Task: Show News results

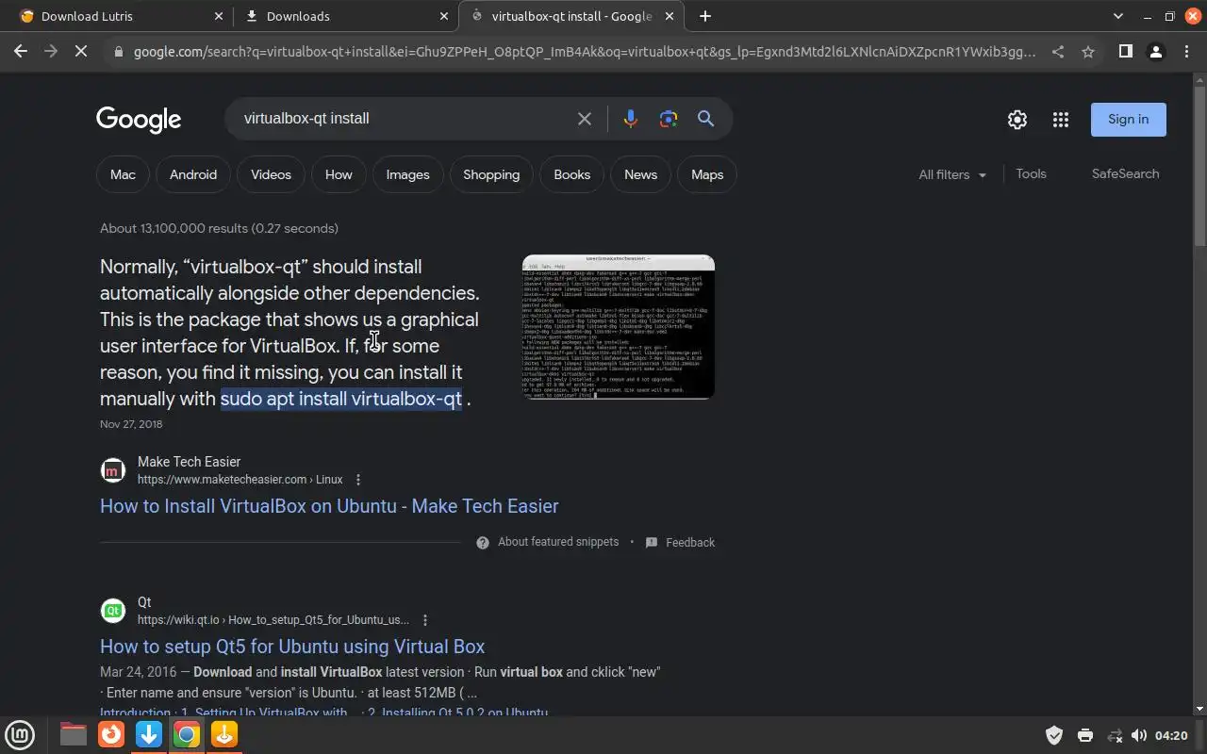Action: tap(640, 174)
